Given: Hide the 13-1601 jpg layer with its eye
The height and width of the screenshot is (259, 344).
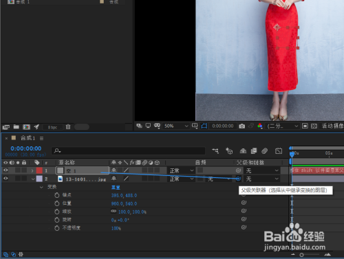Looking at the screenshot, I should [6, 179].
